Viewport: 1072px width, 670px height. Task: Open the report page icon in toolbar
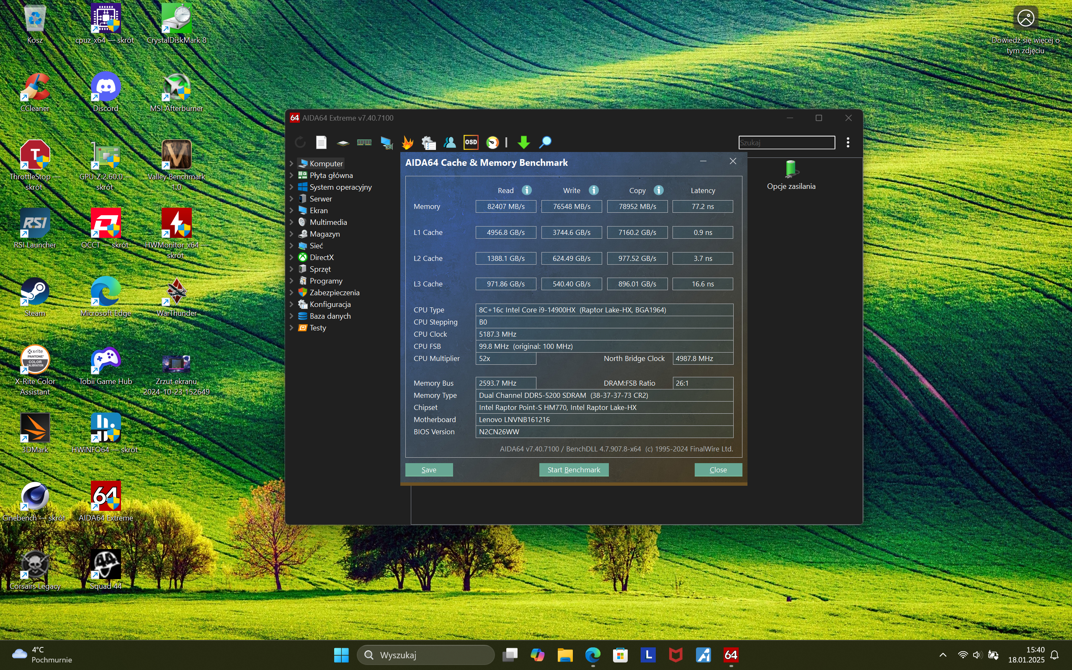321,142
